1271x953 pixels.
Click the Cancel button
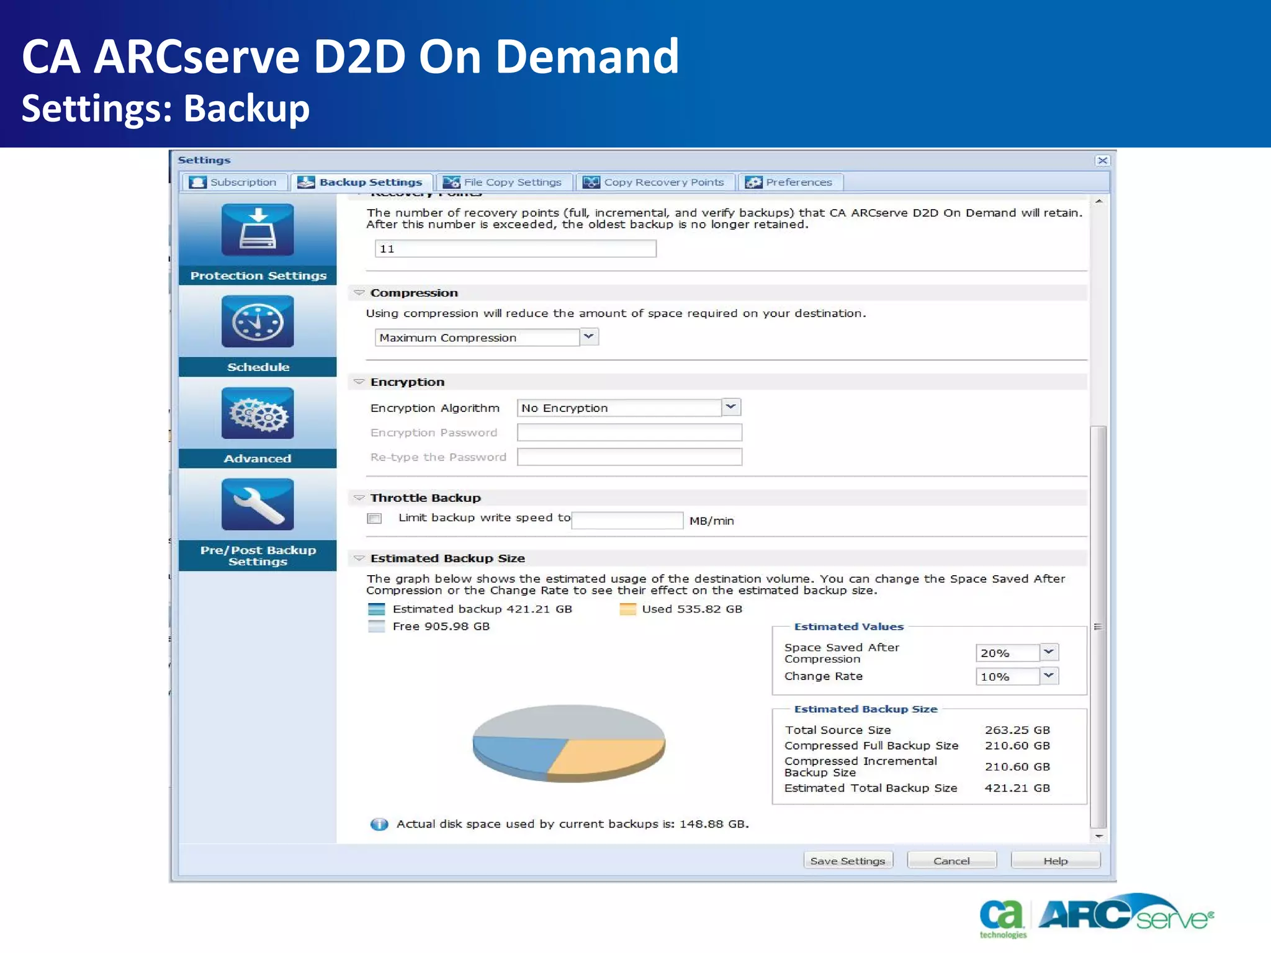click(x=951, y=861)
